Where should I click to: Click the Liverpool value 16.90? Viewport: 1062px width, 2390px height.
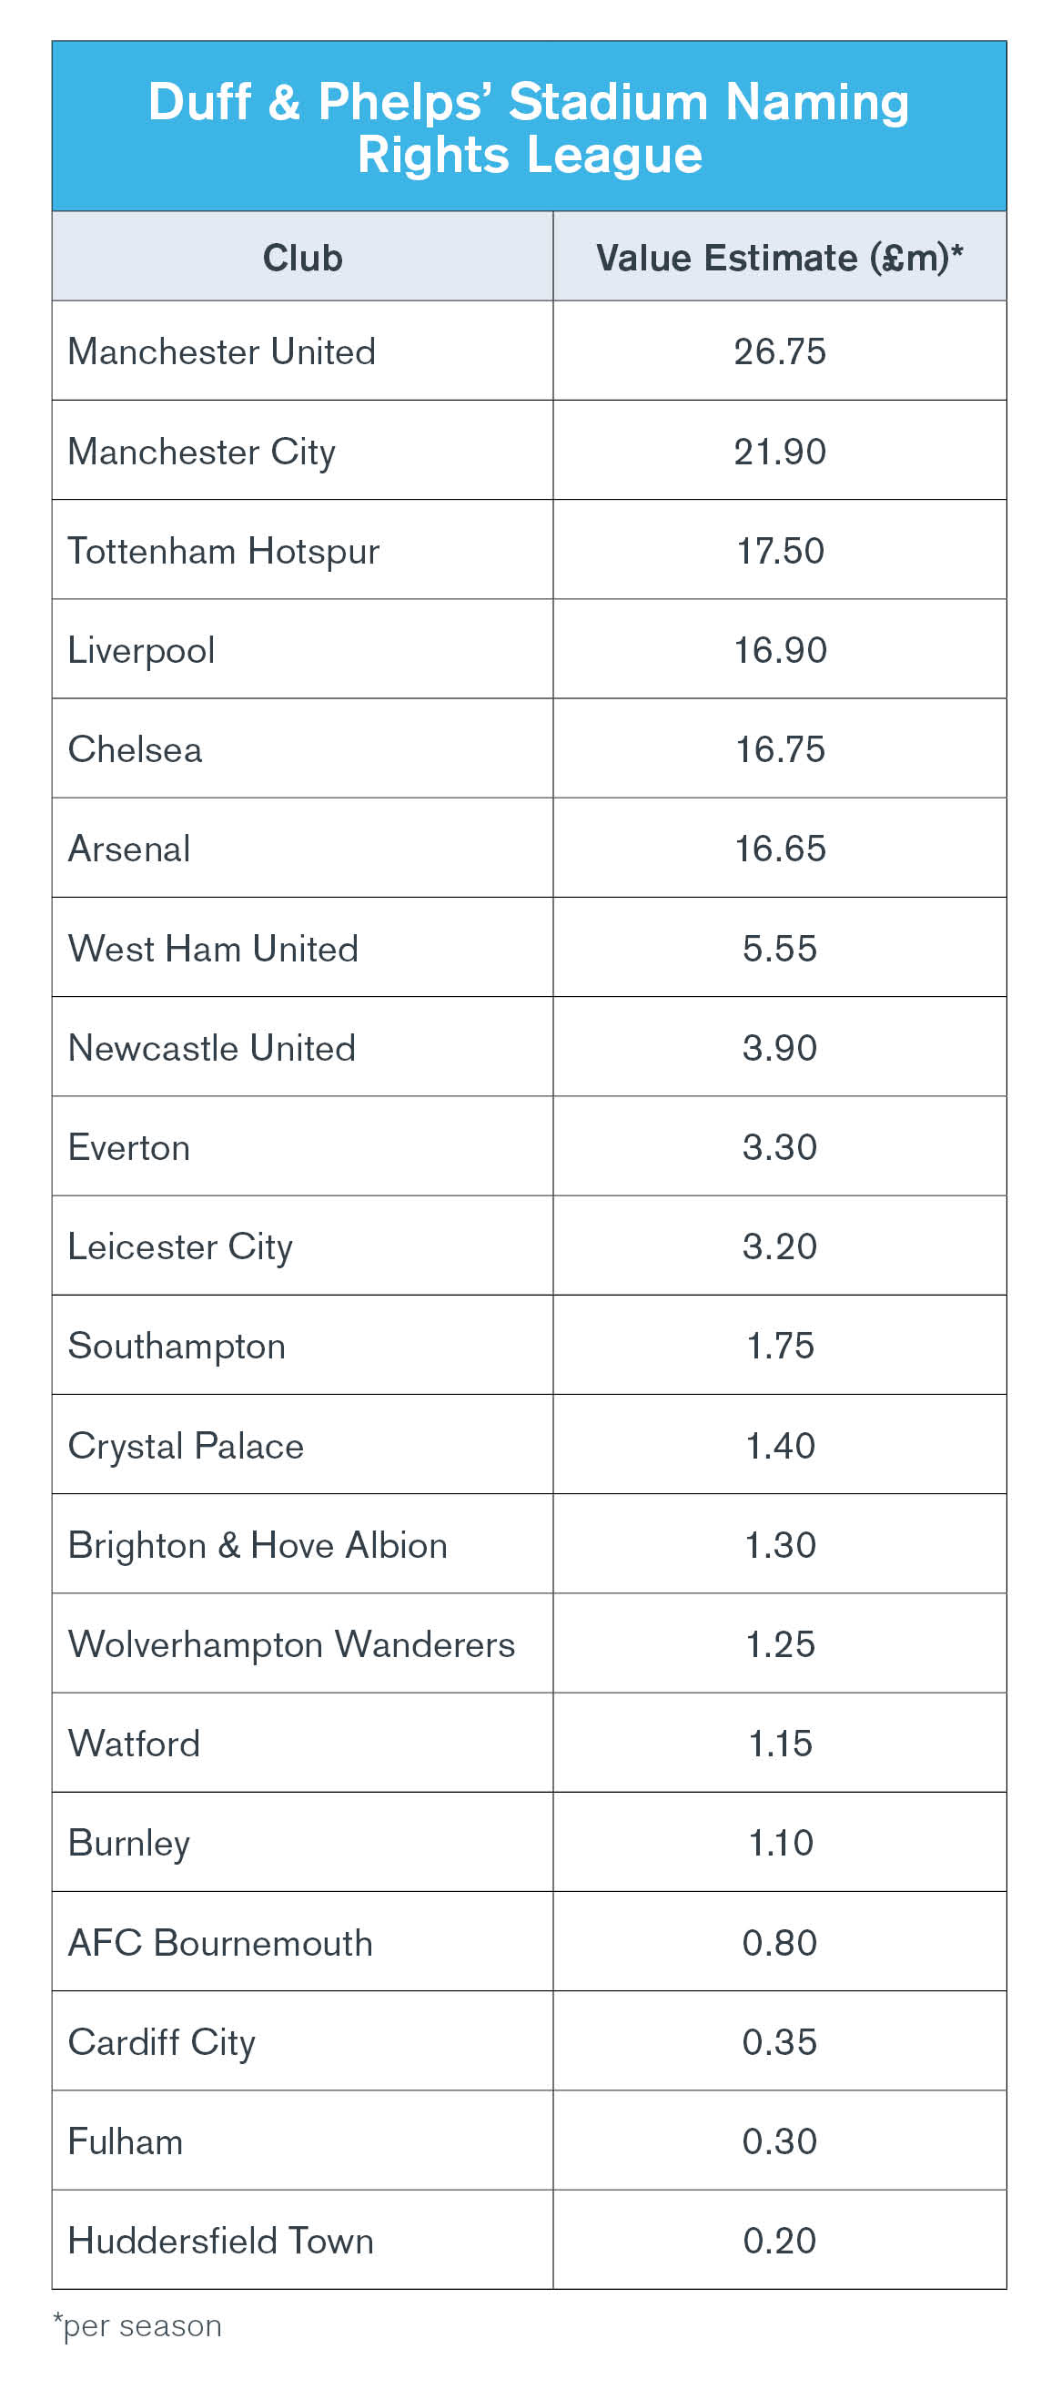point(779,650)
